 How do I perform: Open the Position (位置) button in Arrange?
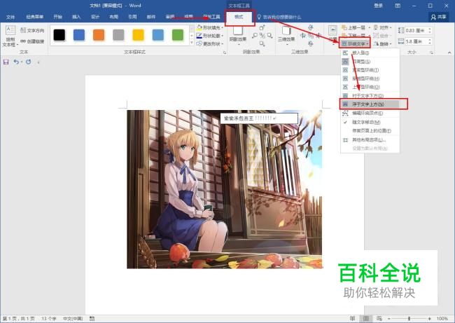pos(332,34)
